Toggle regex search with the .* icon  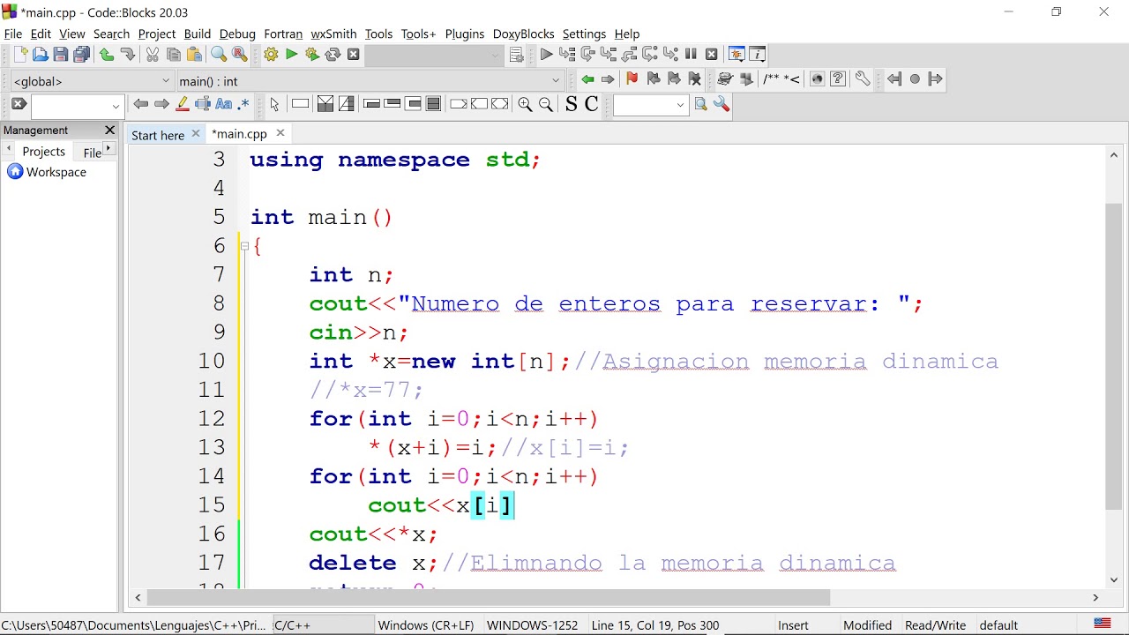[244, 104]
